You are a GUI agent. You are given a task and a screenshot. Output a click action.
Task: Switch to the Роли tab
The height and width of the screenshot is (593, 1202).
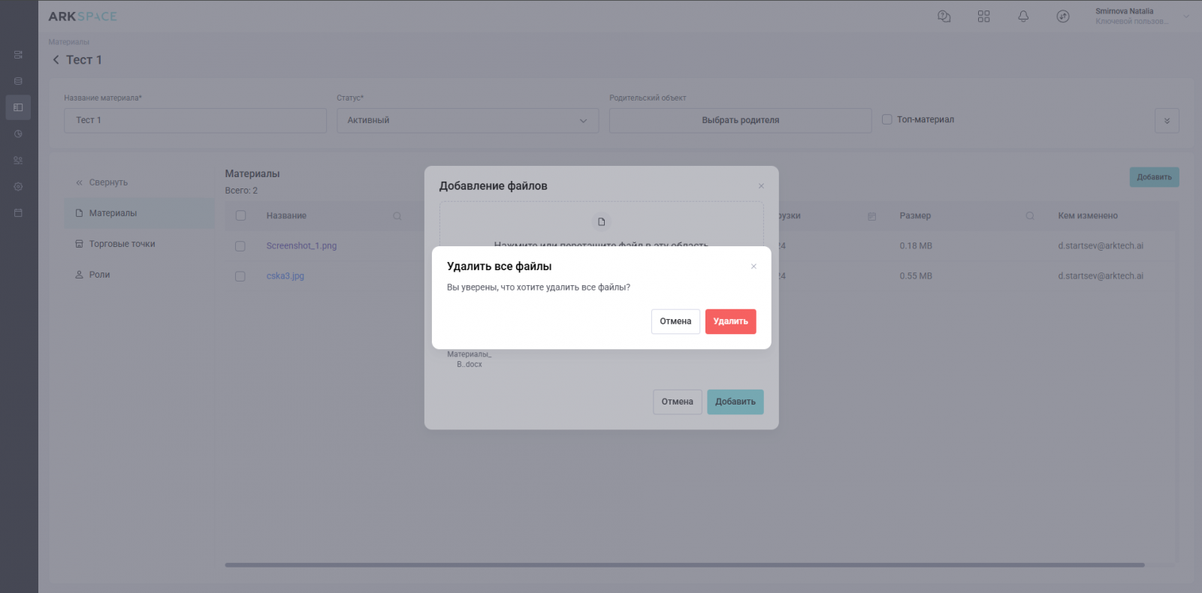click(x=99, y=275)
